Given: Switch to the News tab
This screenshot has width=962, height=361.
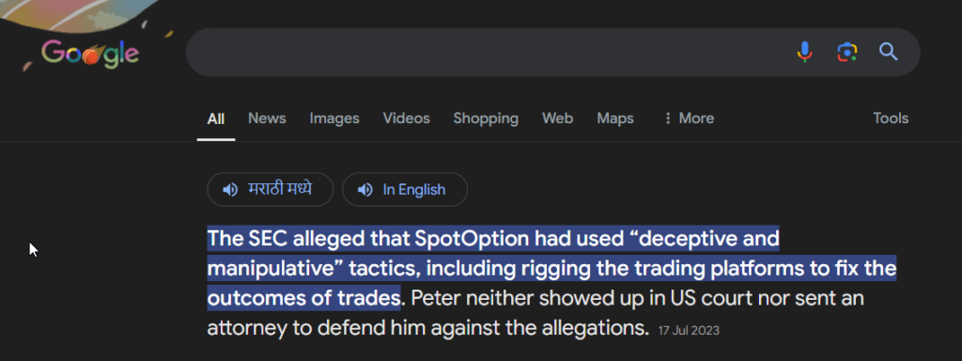Looking at the screenshot, I should (267, 118).
